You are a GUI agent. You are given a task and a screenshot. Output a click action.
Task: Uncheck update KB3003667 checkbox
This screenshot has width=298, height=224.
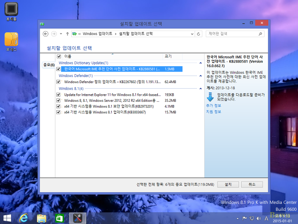click(x=59, y=112)
